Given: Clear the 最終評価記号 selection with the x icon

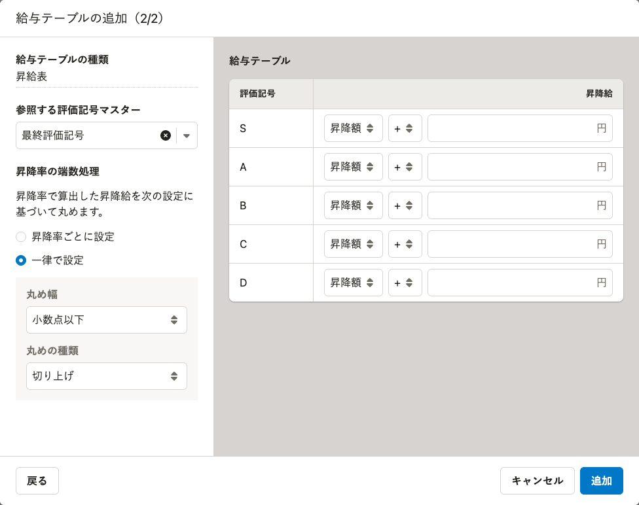Looking at the screenshot, I should click(166, 135).
